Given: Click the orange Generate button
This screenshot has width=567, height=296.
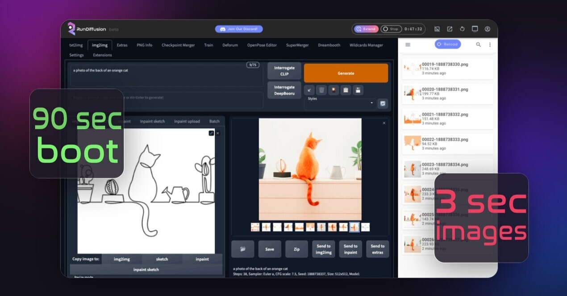Looking at the screenshot, I should click(x=346, y=73).
